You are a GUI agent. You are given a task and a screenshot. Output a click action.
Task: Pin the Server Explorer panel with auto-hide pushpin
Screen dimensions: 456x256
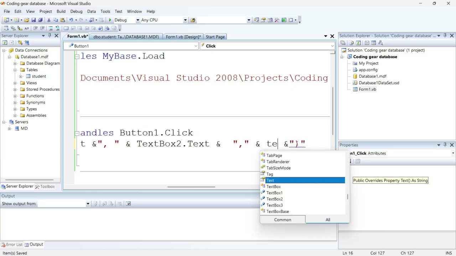click(x=50, y=36)
